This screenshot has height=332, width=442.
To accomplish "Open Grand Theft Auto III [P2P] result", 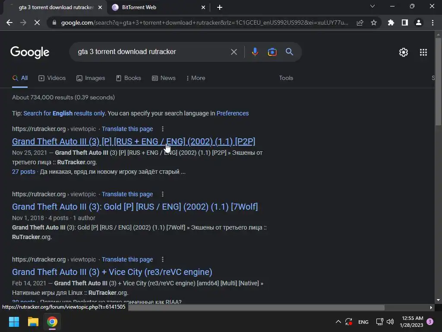I will 134,141.
